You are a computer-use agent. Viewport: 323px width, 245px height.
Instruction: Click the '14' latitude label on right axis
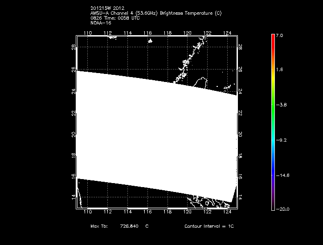point(240,197)
